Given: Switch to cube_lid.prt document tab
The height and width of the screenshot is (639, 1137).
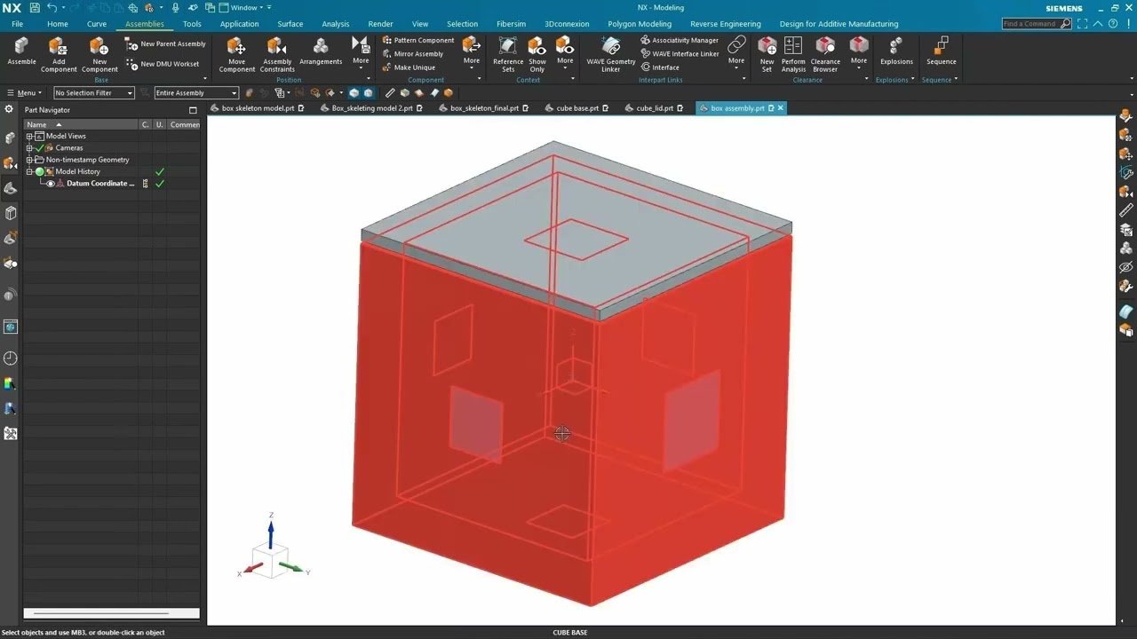Looking at the screenshot, I should (655, 108).
